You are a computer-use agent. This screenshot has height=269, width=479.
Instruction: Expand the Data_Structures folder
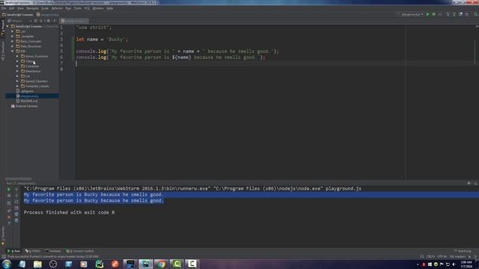tap(13, 46)
